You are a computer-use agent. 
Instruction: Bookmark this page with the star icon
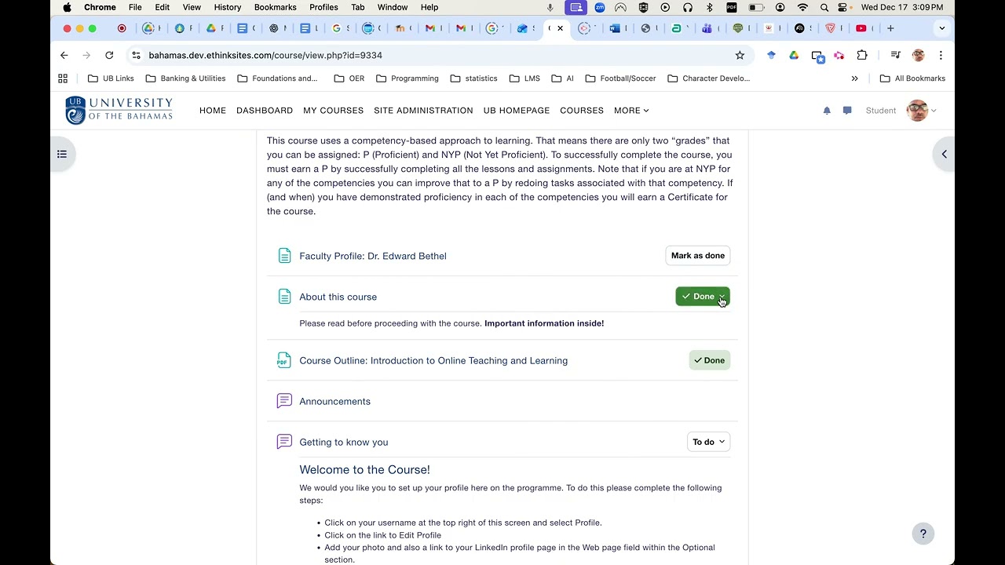coord(740,55)
